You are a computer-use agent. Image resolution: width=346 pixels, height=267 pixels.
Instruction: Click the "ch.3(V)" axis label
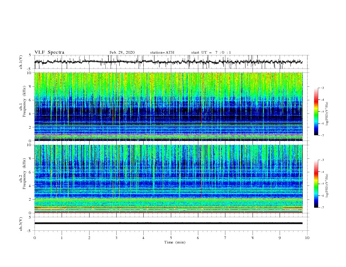coord(21,224)
